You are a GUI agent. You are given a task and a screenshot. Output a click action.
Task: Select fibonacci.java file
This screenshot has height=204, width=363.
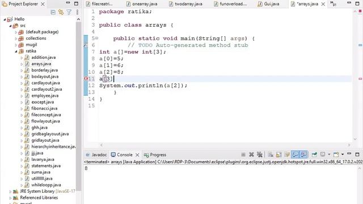click(44, 108)
